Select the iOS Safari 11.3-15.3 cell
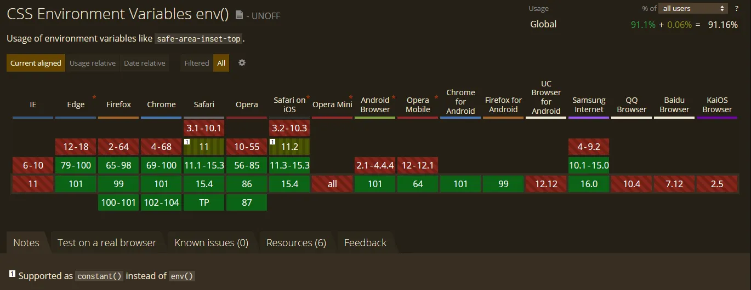This screenshot has height=290, width=751. pyautogui.click(x=289, y=165)
